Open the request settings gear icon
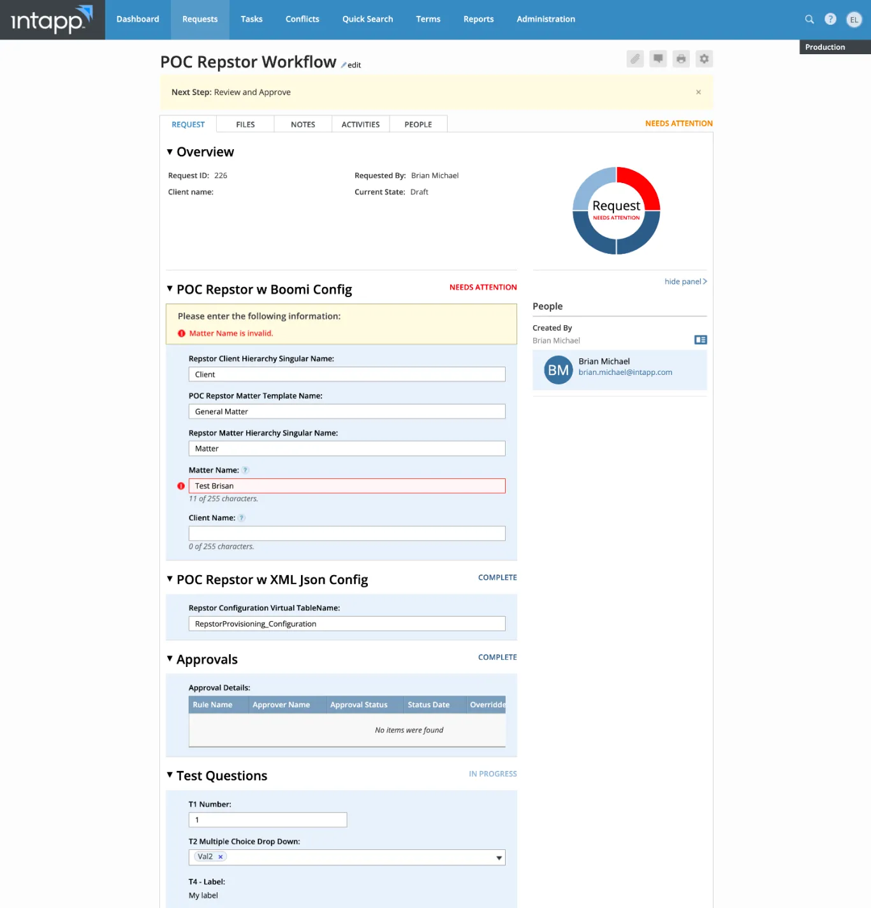Image resolution: width=871 pixels, height=908 pixels. tap(704, 59)
